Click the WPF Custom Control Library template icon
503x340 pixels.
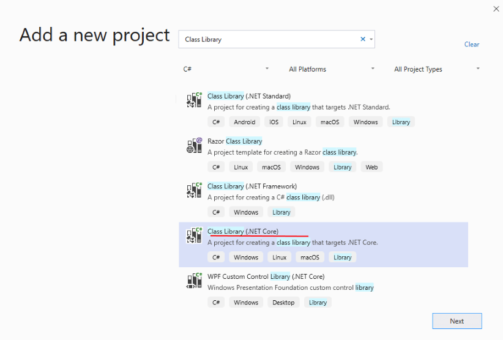pyautogui.click(x=194, y=281)
